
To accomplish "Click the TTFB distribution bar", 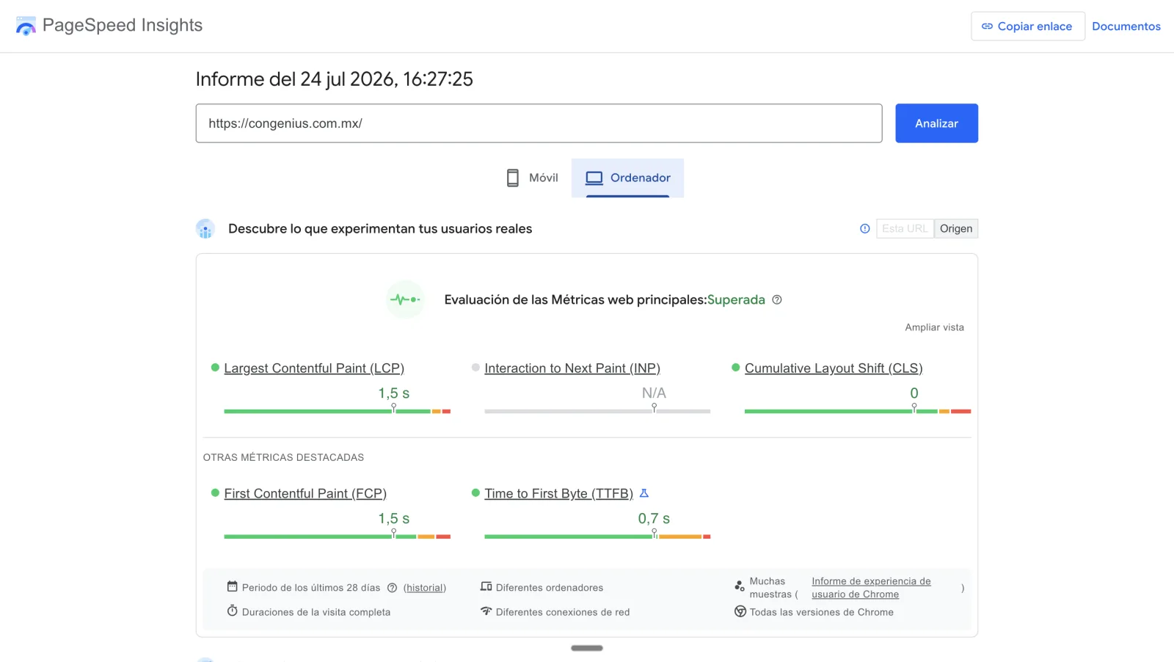I will pos(597,537).
